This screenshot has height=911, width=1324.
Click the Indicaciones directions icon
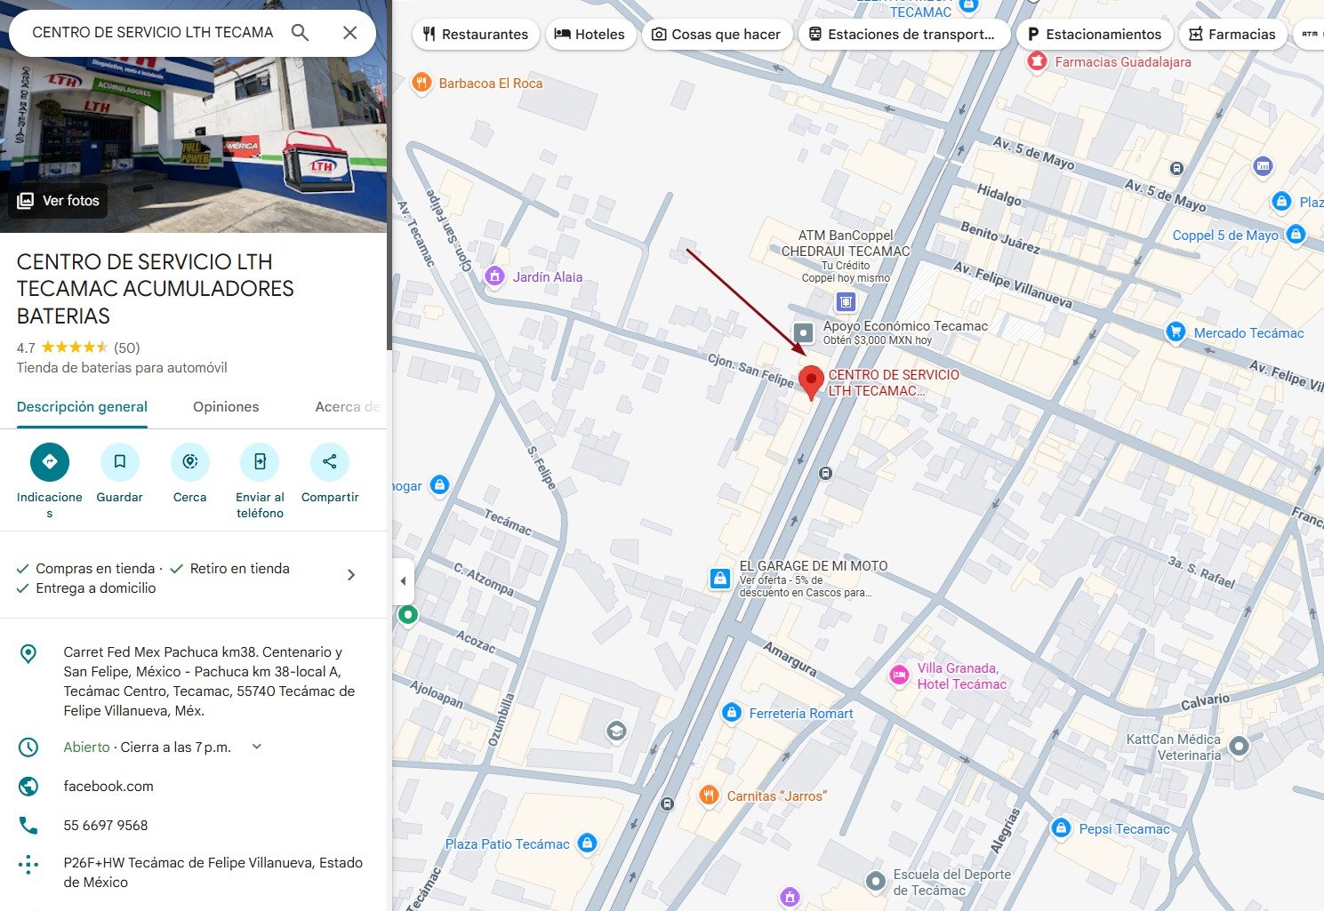coord(50,461)
